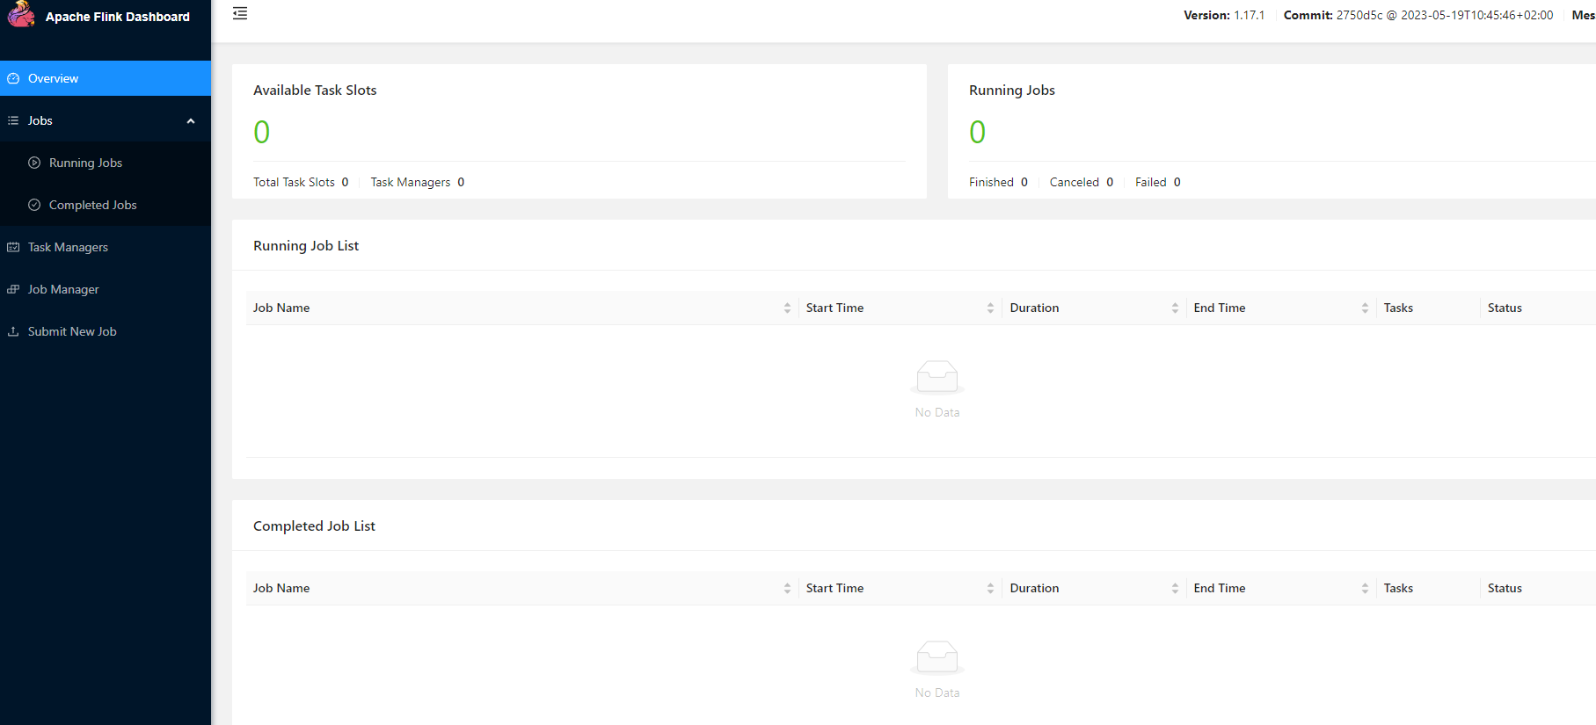Click End Time header in Running Job List
The width and height of the screenshot is (1596, 725).
(x=1220, y=308)
